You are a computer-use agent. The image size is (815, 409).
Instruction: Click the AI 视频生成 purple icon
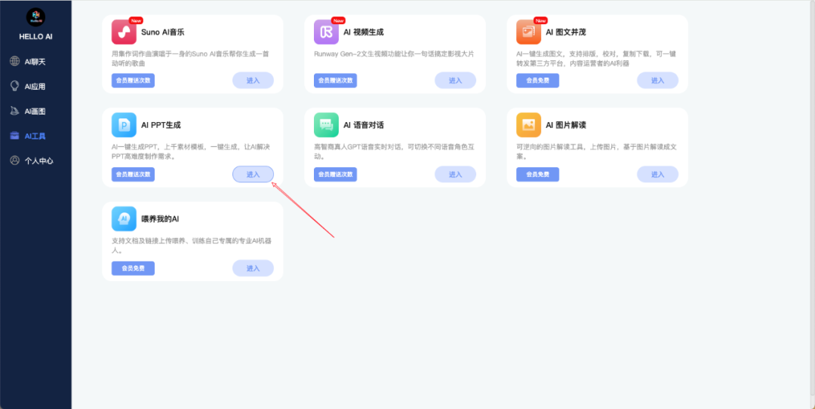click(327, 32)
